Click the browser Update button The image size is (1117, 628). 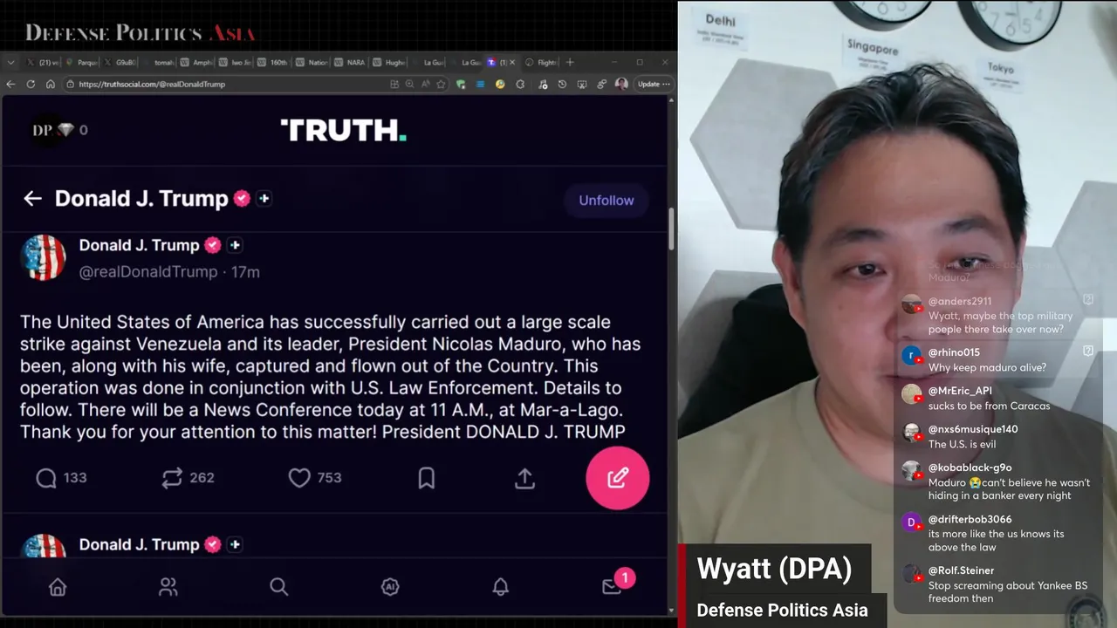click(654, 84)
